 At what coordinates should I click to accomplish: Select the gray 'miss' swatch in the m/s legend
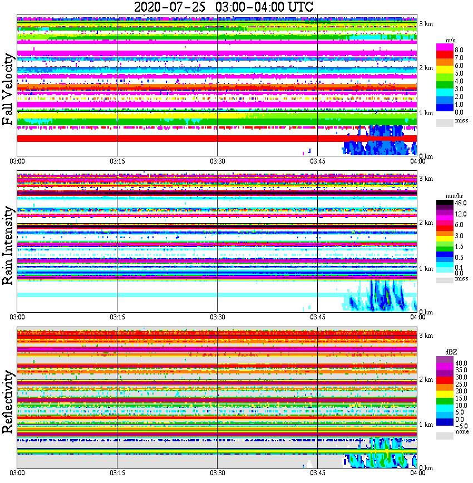pos(445,122)
